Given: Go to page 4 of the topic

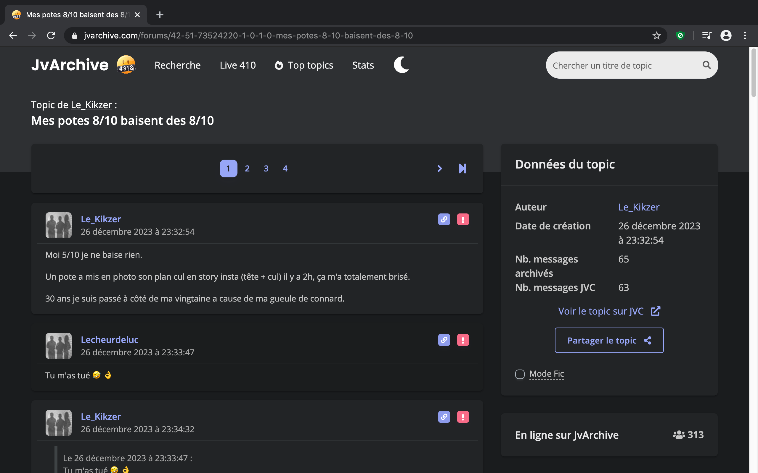Looking at the screenshot, I should [285, 169].
